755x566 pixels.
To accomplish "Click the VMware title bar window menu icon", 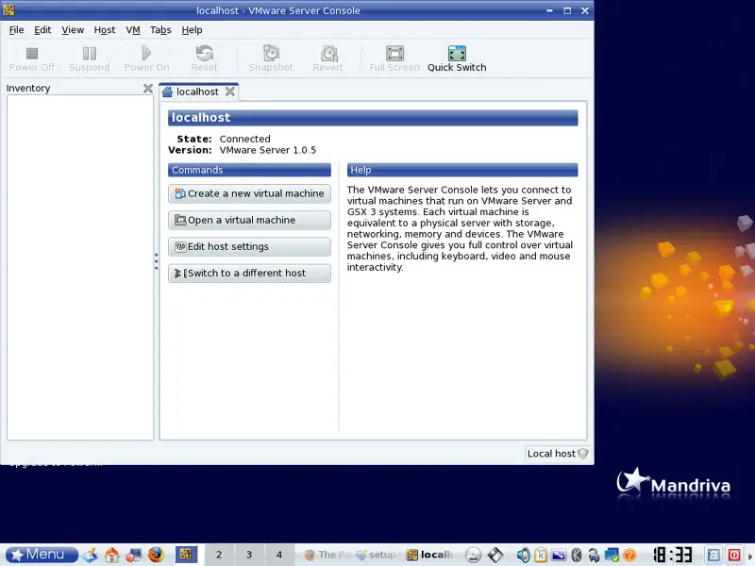I will tap(8, 10).
